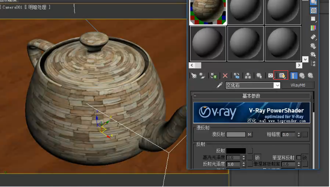
Task: Click Put to Library icon
Action: (259, 75)
